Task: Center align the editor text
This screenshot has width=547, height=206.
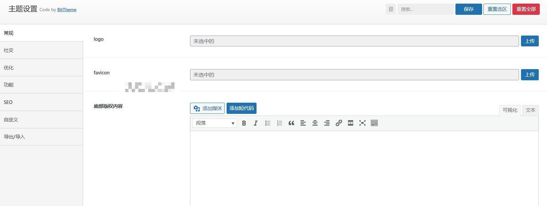Action: 315,123
